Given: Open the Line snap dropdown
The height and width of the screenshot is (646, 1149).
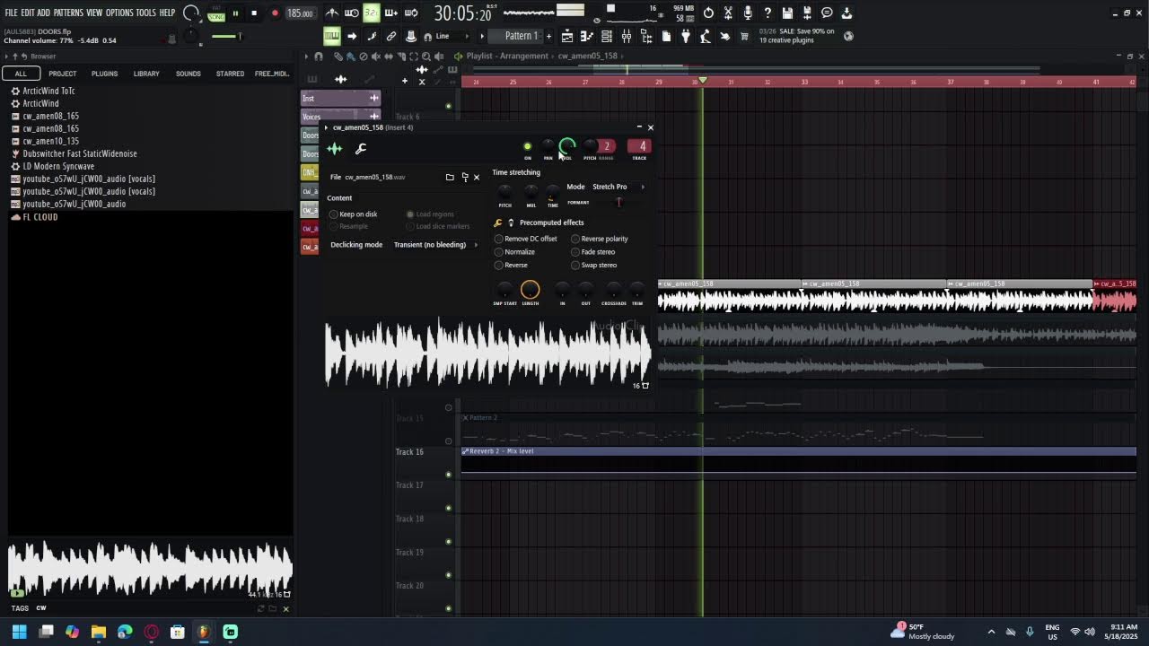Looking at the screenshot, I should pyautogui.click(x=453, y=36).
